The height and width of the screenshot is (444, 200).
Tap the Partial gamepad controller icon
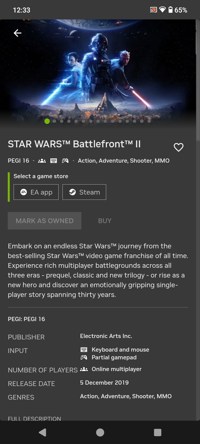click(x=84, y=357)
